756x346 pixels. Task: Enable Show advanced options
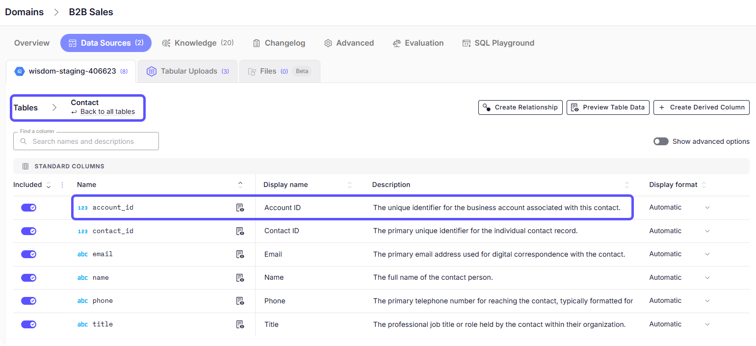[x=661, y=141]
